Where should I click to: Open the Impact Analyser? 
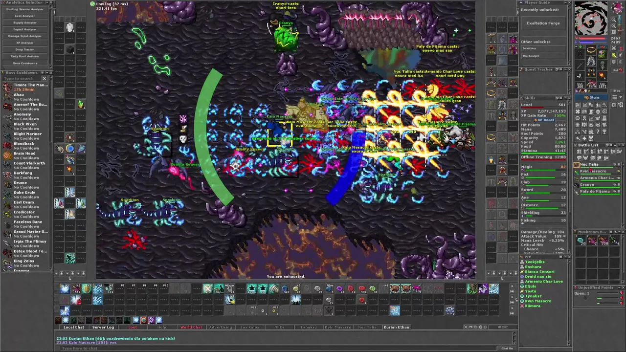coord(25,29)
